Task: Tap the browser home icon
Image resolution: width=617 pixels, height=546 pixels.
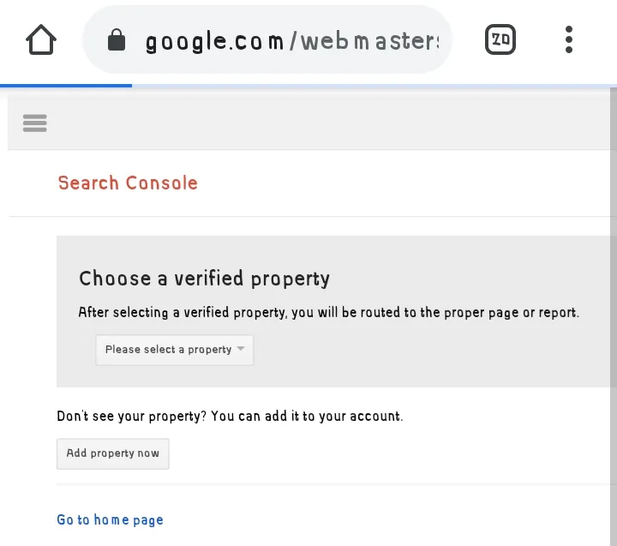Action: pyautogui.click(x=41, y=39)
